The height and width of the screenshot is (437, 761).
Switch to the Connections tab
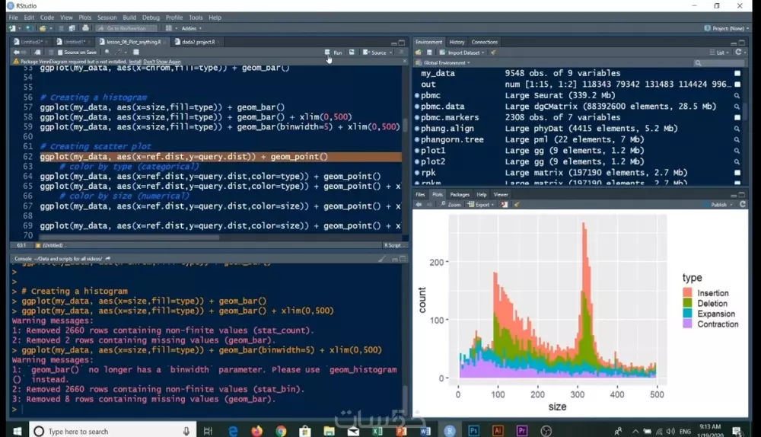(484, 42)
